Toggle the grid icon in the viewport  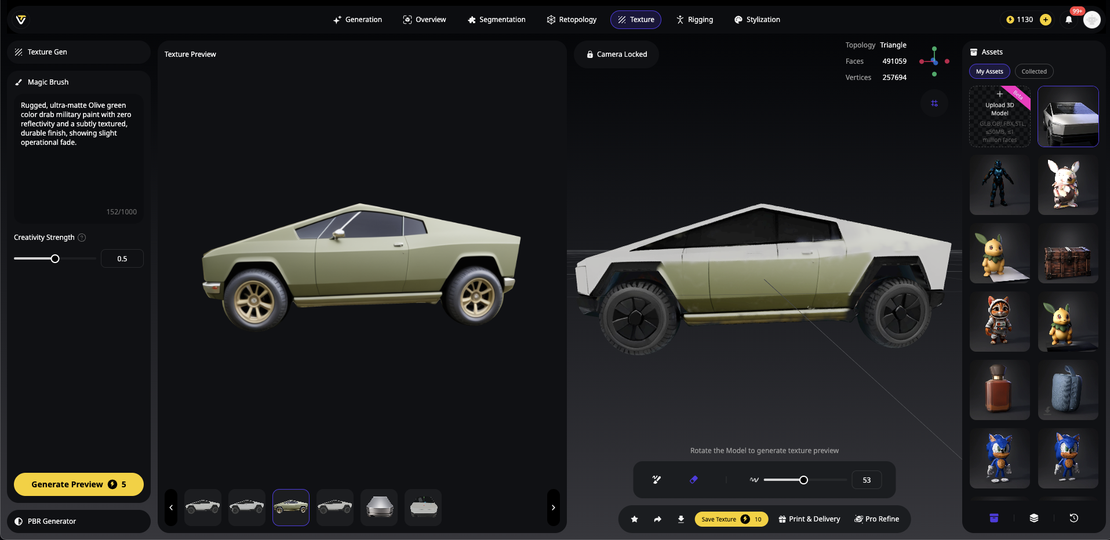point(934,103)
